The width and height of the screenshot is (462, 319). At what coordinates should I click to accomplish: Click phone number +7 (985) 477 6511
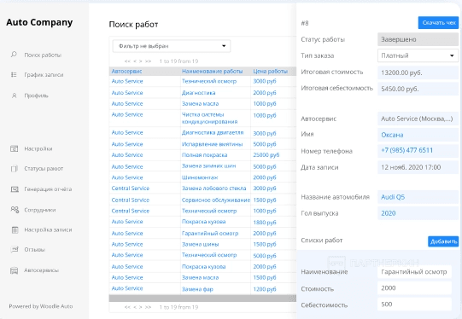406,150
